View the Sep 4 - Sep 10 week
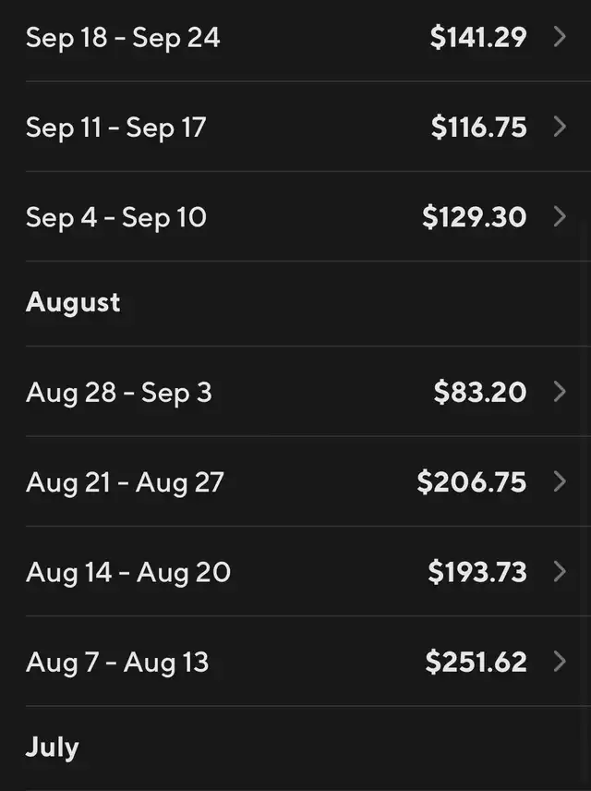591x791 pixels. coord(116,218)
